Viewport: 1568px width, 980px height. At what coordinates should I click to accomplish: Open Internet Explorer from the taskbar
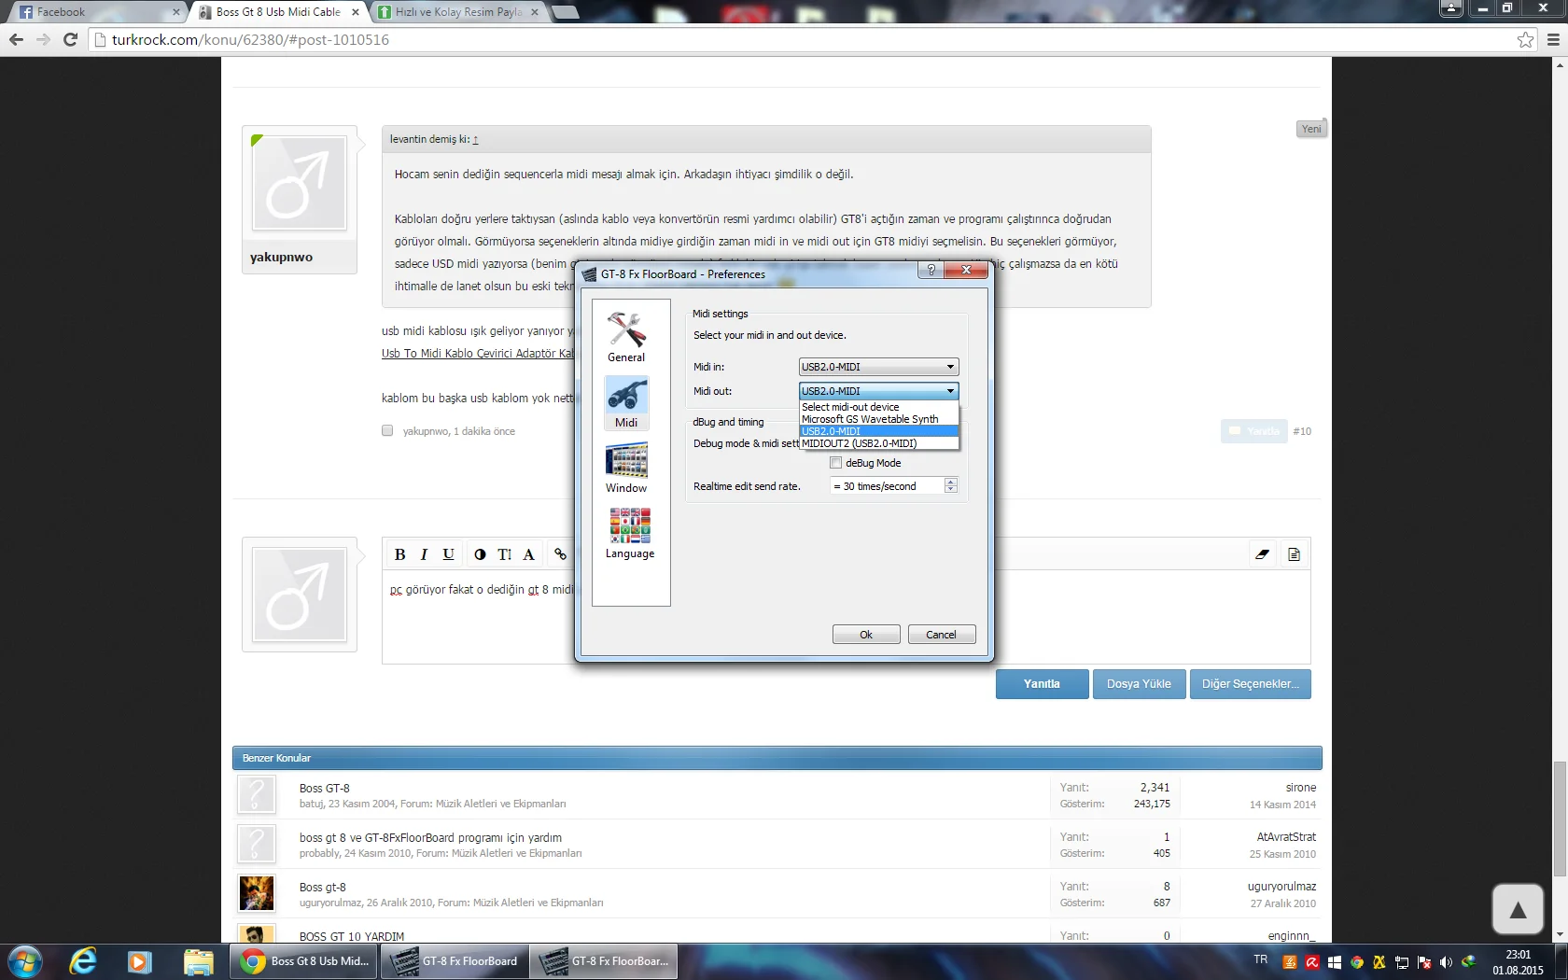pyautogui.click(x=83, y=961)
